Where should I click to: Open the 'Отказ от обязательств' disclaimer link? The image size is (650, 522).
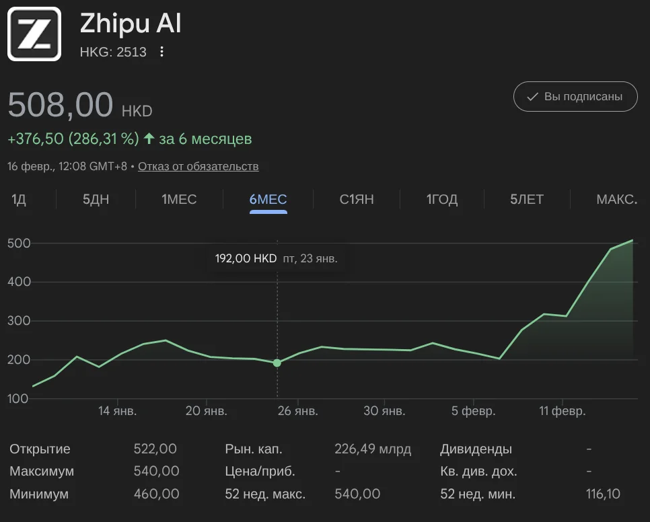click(x=198, y=166)
